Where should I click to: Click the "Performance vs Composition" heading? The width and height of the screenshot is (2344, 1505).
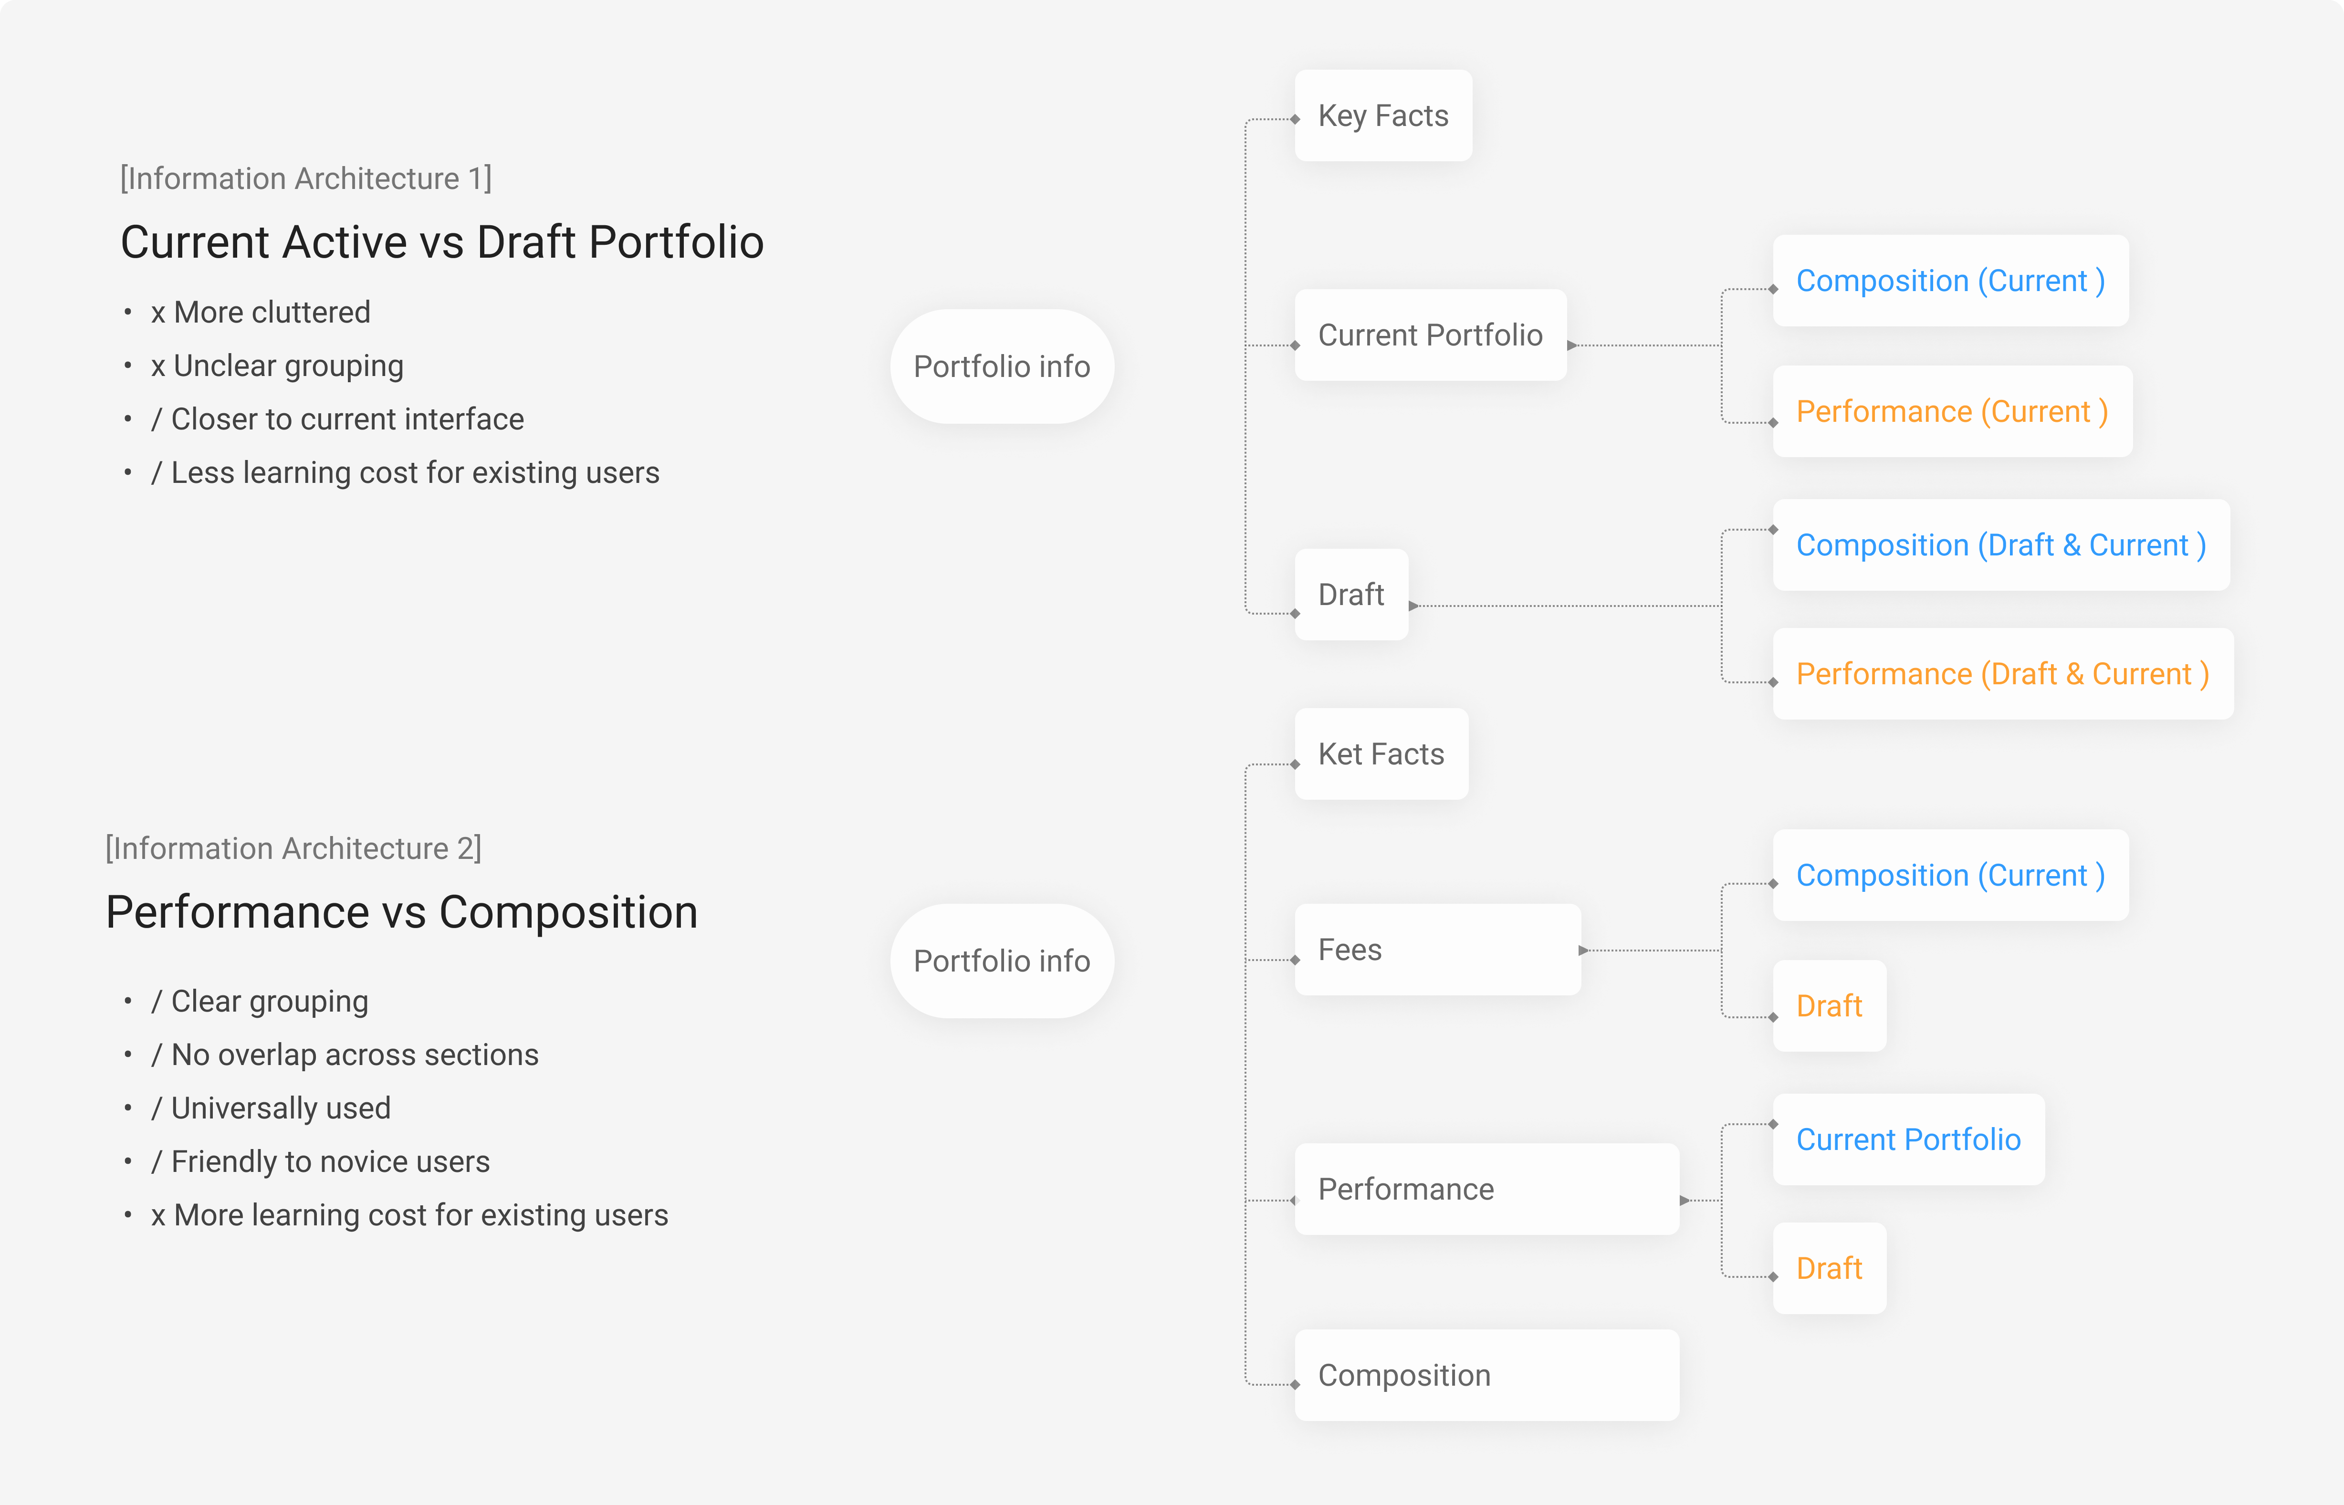tap(402, 913)
